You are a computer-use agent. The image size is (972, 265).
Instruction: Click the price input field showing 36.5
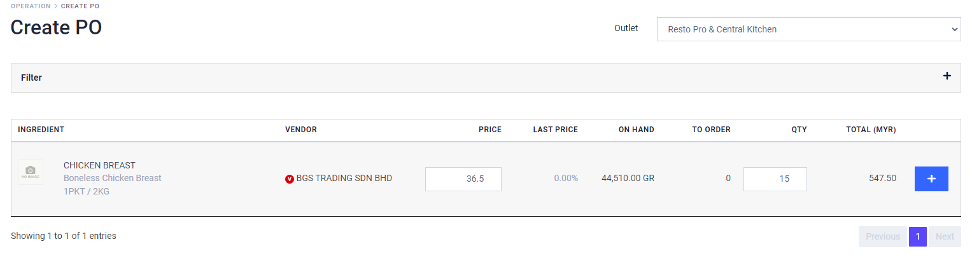463,179
